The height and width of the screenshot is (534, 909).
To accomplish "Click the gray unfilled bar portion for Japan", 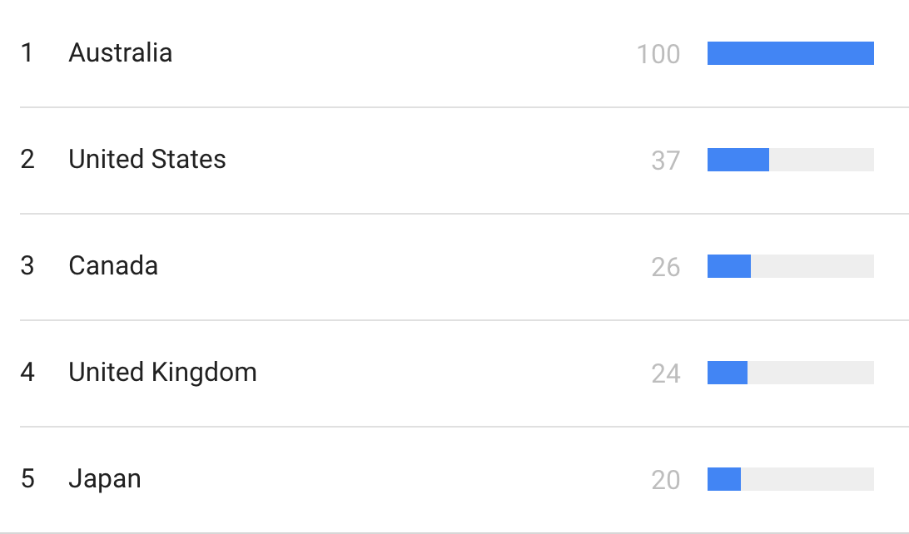I will [807, 480].
